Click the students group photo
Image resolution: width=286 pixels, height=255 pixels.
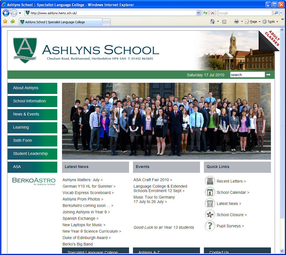166,121
